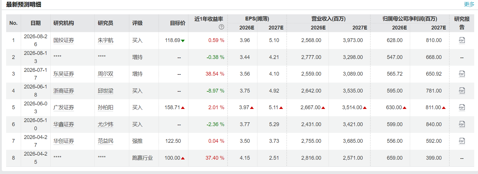Open 国投证券 institution link
Viewport: 478px width, 174px height.
pos(64,40)
